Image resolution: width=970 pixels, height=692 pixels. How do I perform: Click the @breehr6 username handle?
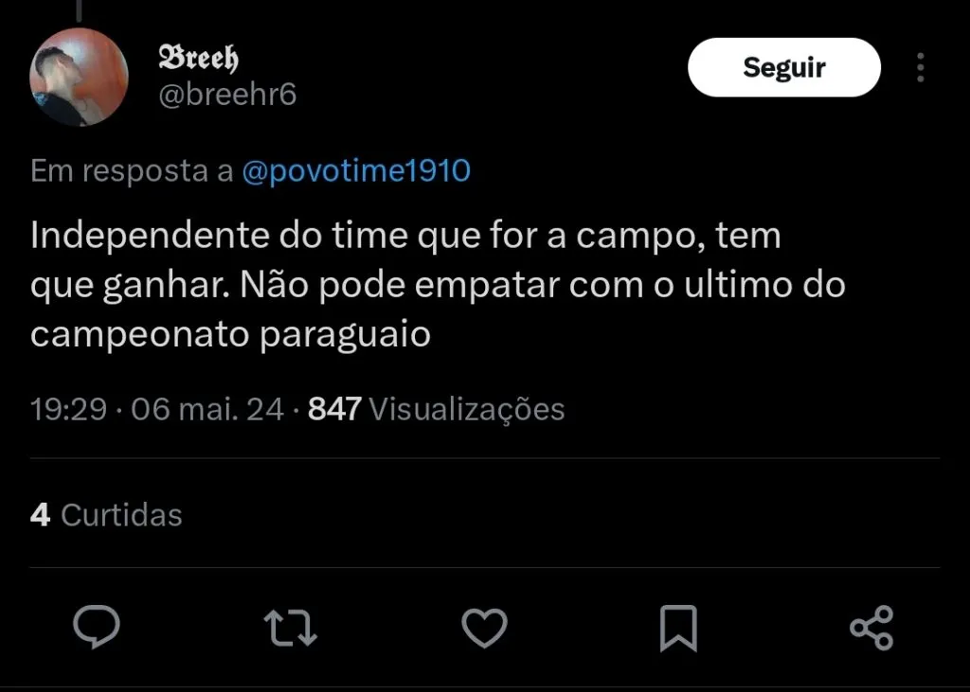coord(227,95)
